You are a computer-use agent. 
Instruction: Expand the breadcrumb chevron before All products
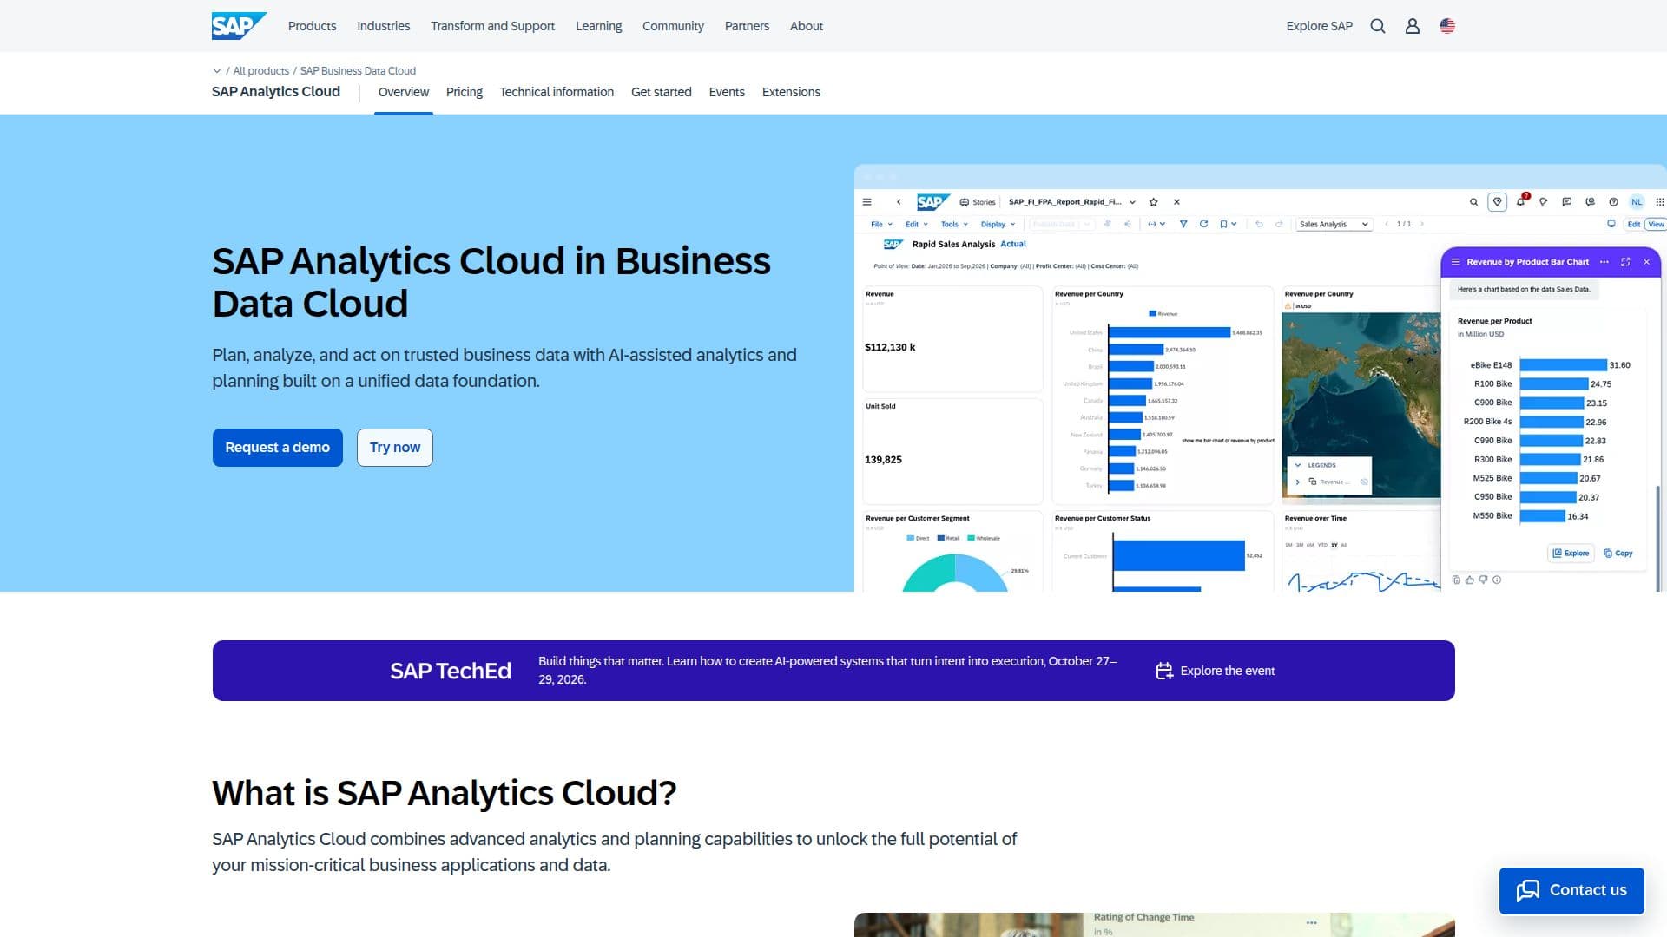217,71
